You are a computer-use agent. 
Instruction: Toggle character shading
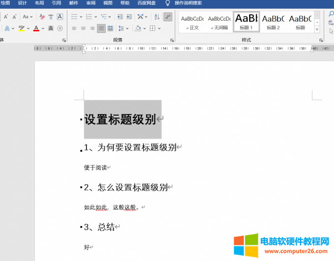point(51,28)
